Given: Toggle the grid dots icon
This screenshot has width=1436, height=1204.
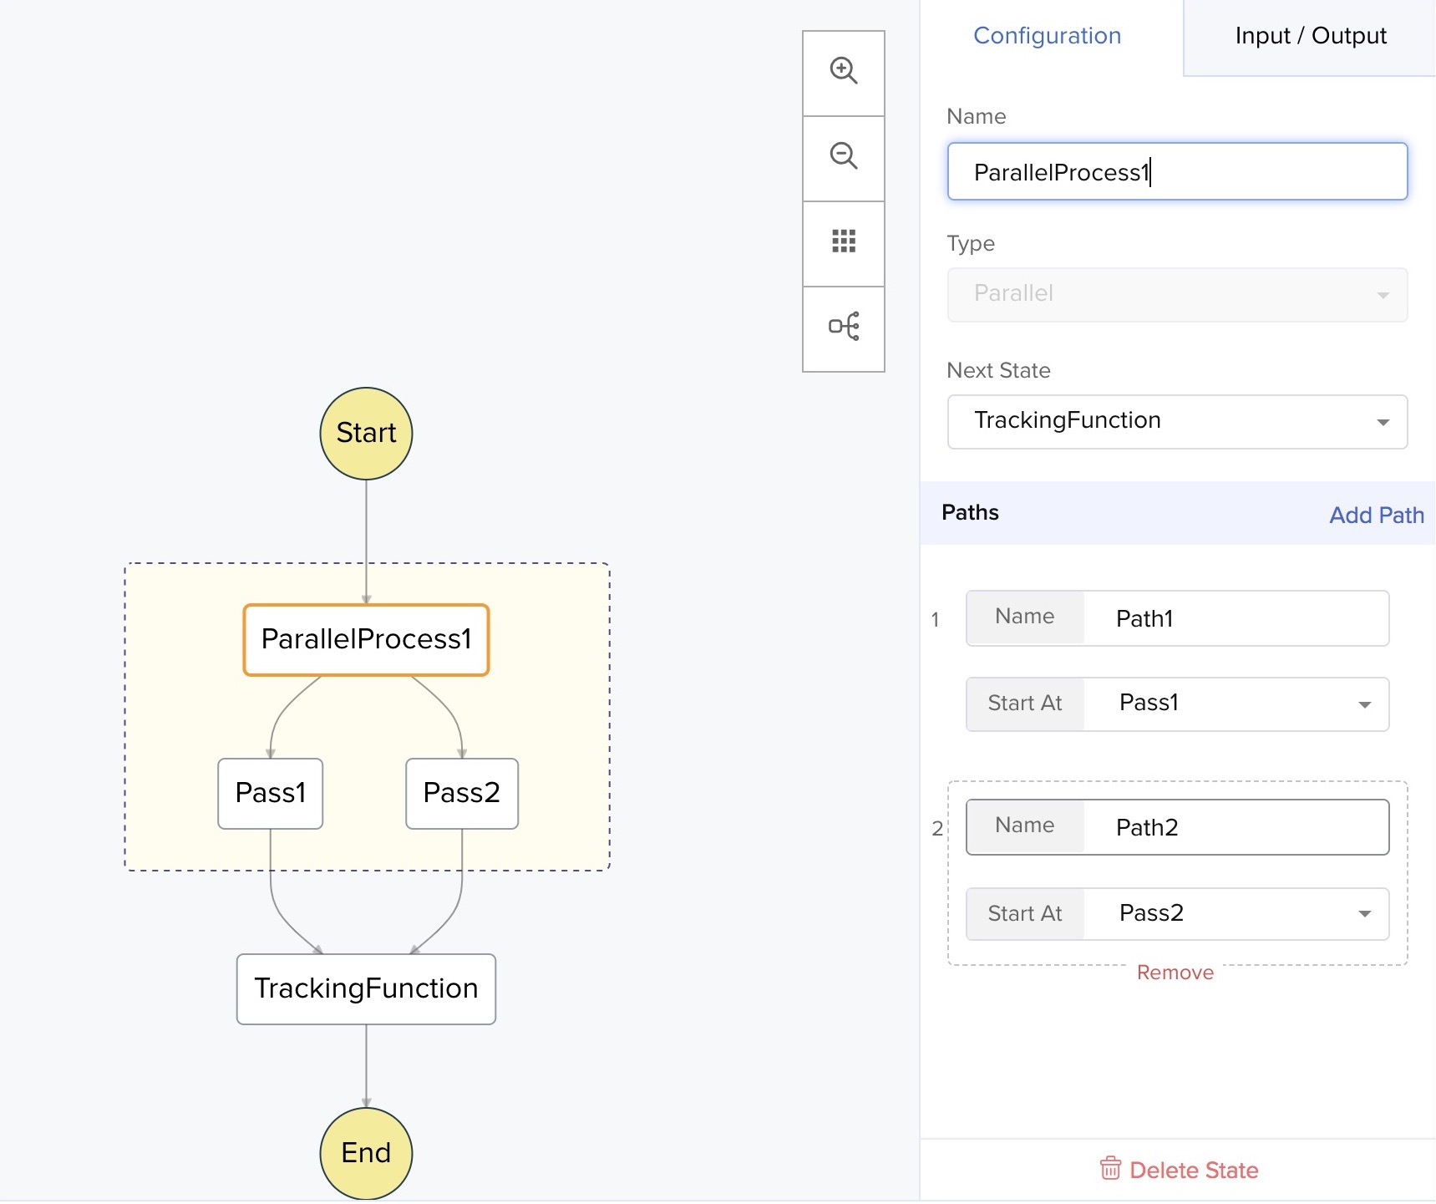Looking at the screenshot, I should pos(843,242).
